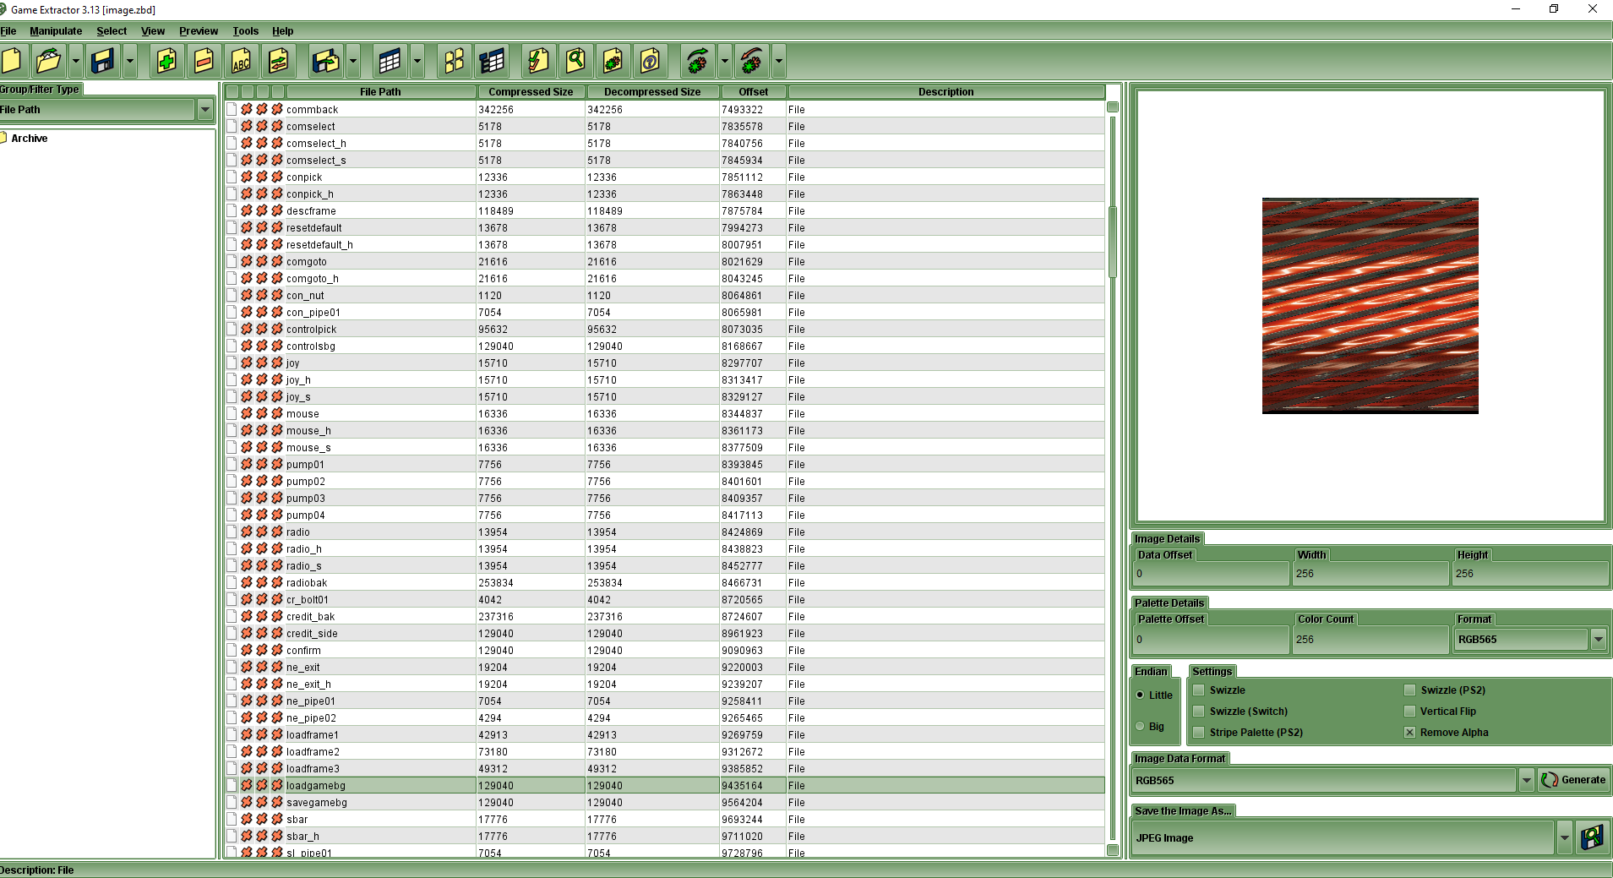Click the second status icon of joy row
The height and width of the screenshot is (878, 1613).
[262, 363]
